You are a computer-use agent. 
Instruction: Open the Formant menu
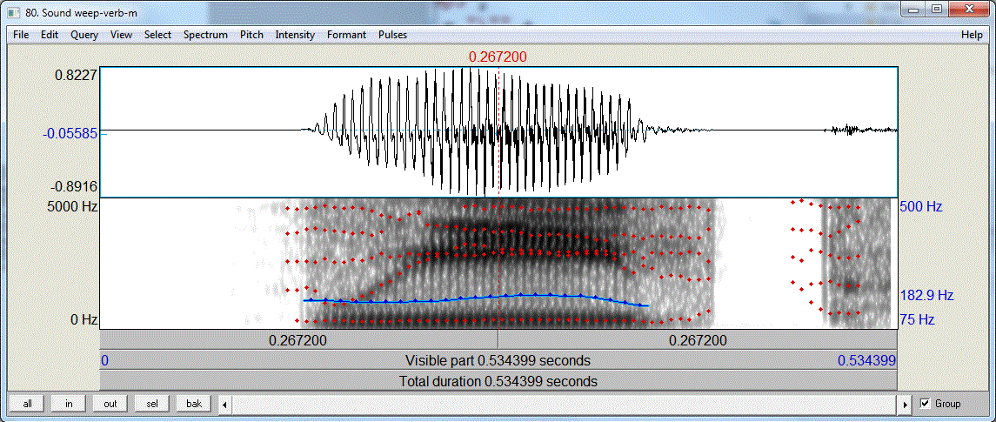347,35
